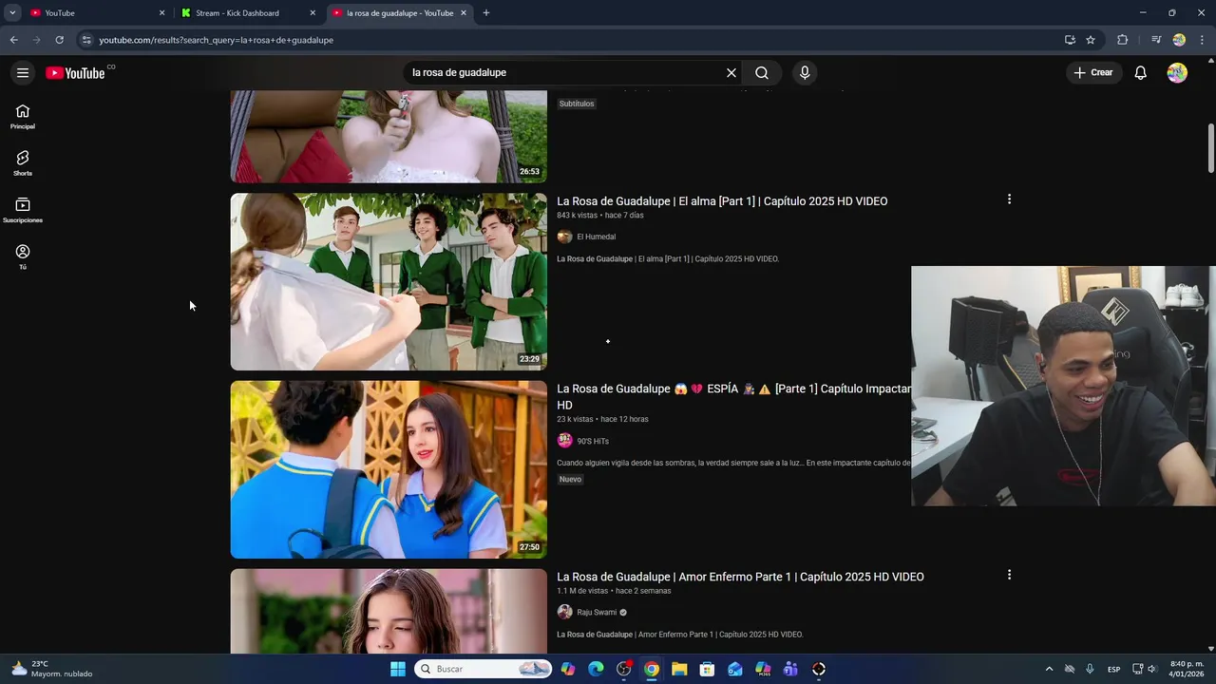Open Chrome extensions puzzle icon
Image resolution: width=1216 pixels, height=684 pixels.
pyautogui.click(x=1122, y=40)
